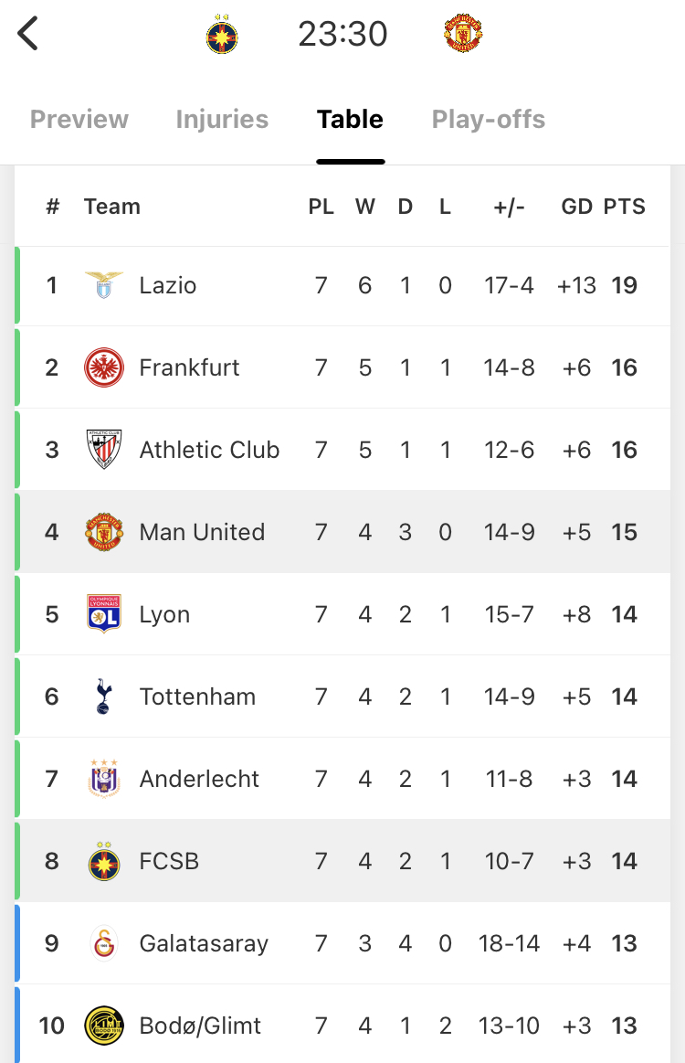Viewport: 685px width, 1063px height.
Task: Switch to the Injuries tab
Action: [222, 120]
